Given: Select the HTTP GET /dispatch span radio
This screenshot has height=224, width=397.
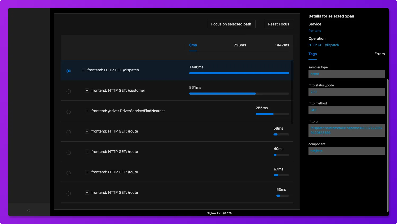Looking at the screenshot, I should click(x=69, y=71).
